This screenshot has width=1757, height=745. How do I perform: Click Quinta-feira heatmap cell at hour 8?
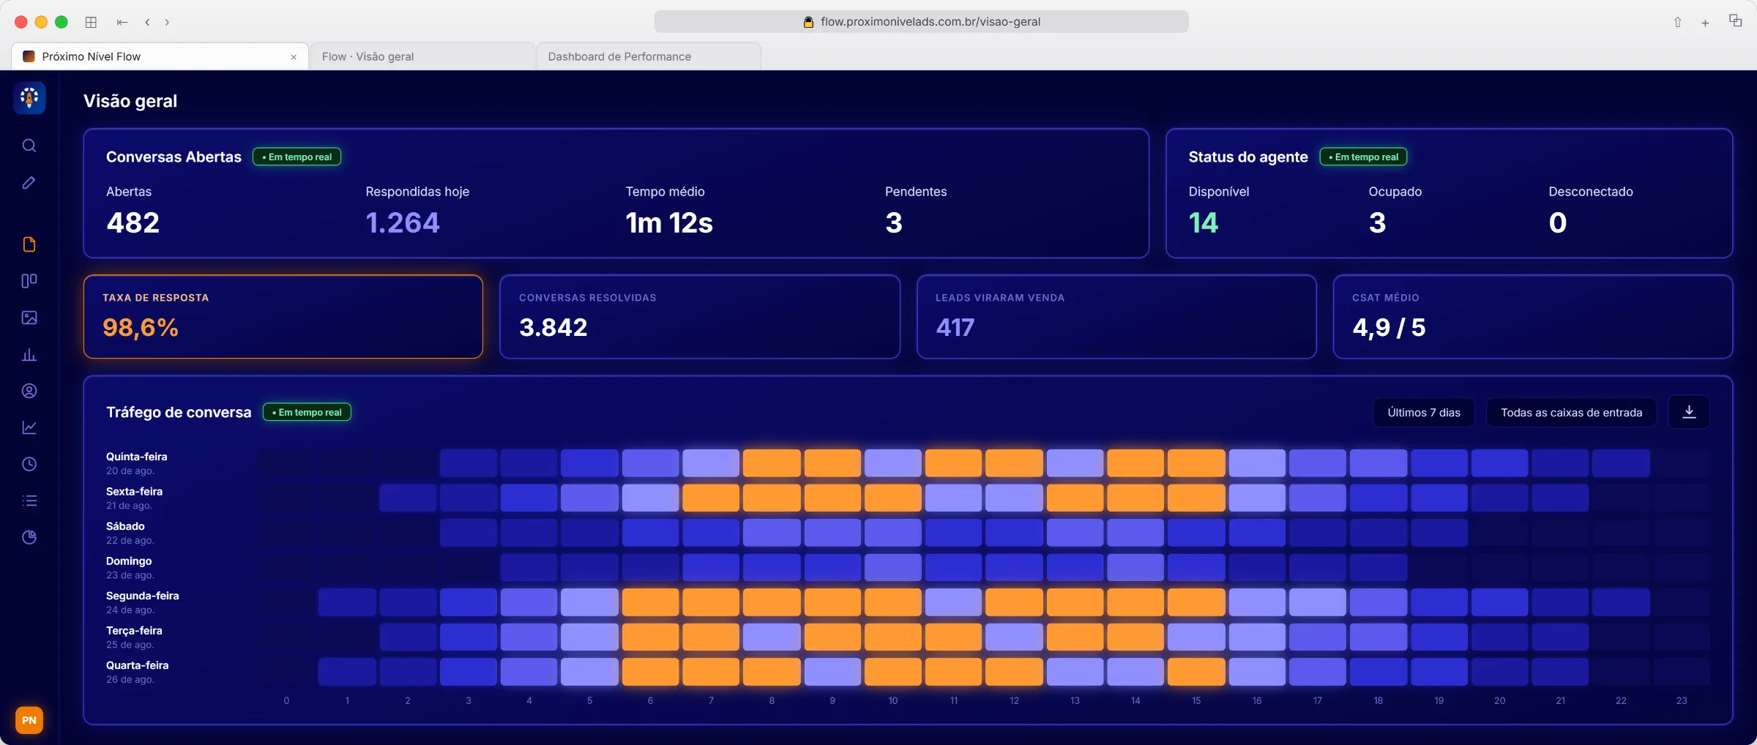(x=772, y=463)
